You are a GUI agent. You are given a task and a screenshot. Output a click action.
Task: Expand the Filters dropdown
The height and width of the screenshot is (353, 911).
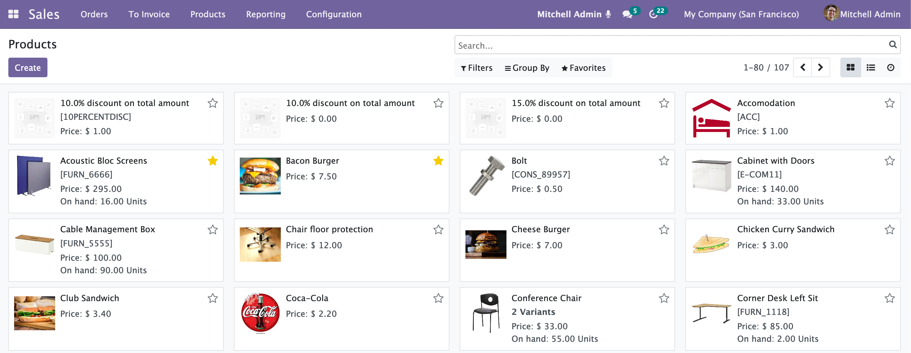476,68
